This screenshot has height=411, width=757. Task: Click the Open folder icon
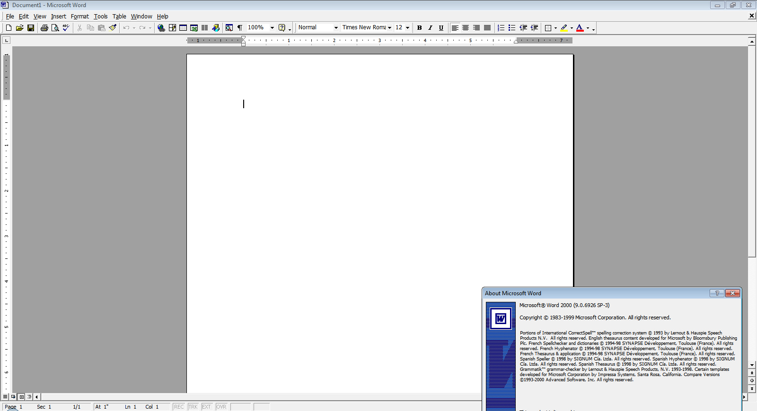[19, 28]
